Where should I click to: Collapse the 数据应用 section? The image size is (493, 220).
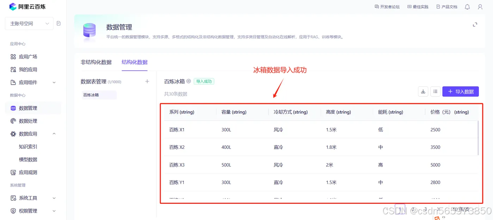click(54, 134)
